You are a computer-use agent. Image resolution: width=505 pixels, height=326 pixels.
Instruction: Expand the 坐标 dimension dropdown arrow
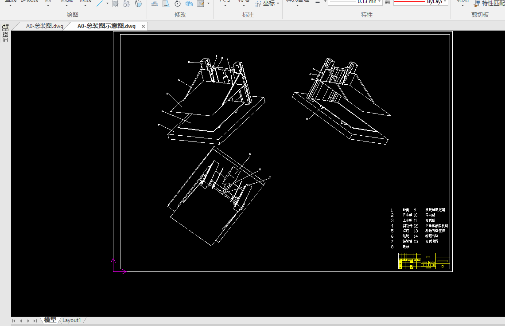pyautogui.click(x=278, y=4)
